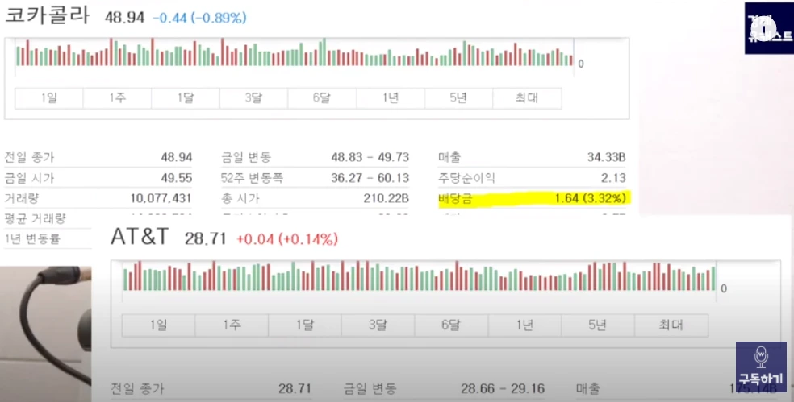This screenshot has width=794, height=402.
Task: Select 3달 range on 코카콜라 chart
Action: coord(253,98)
